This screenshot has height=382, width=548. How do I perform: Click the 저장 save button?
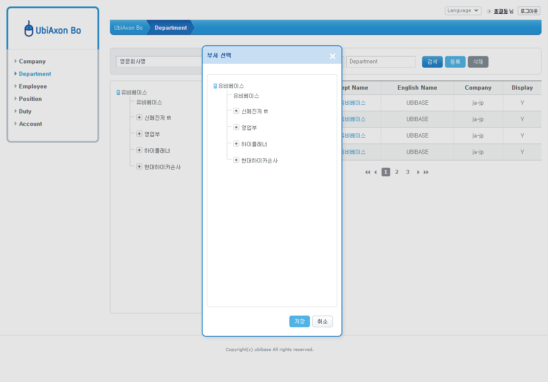click(299, 322)
